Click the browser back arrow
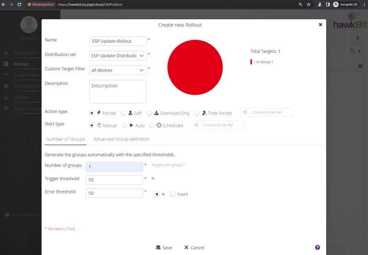This screenshot has height=255, width=368. click(x=3, y=5)
